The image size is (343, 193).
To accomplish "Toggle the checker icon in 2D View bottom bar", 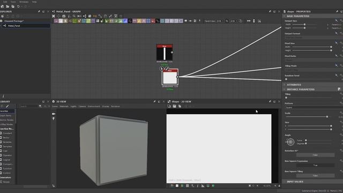I will 177,186.
